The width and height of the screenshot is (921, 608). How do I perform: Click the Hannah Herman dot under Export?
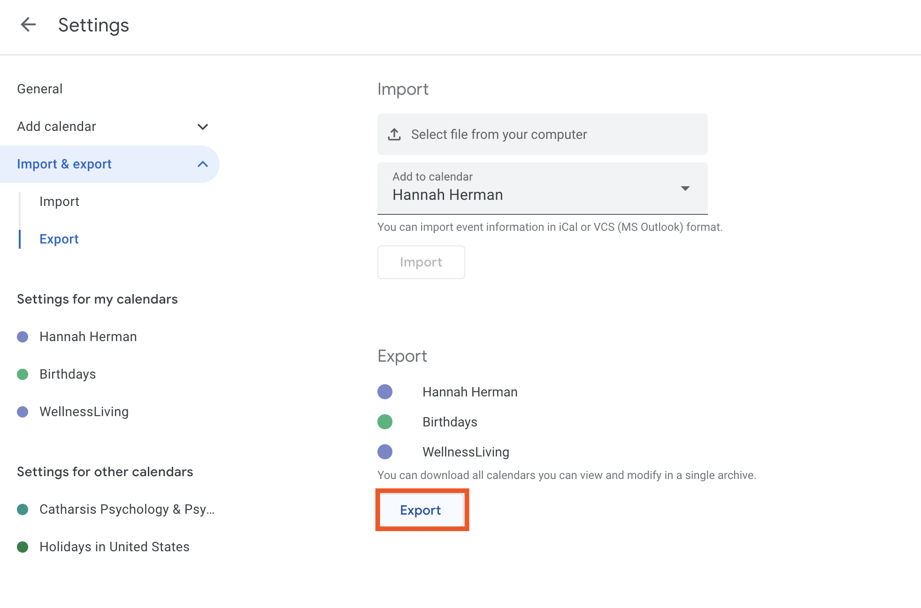click(385, 392)
